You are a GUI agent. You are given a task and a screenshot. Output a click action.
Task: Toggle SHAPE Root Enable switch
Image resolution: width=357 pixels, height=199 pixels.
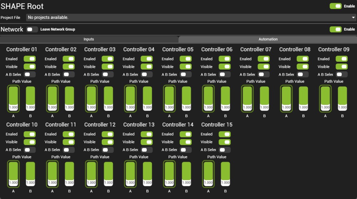point(336,6)
